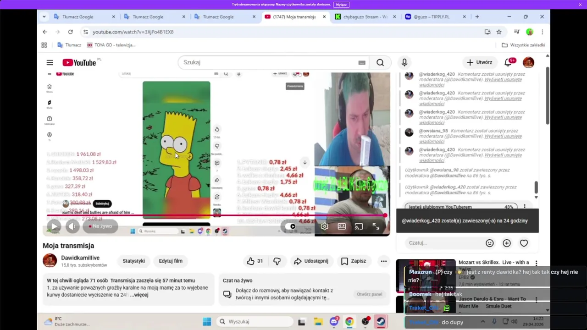
Task: Expand description with ...więcej
Action: [139, 295]
